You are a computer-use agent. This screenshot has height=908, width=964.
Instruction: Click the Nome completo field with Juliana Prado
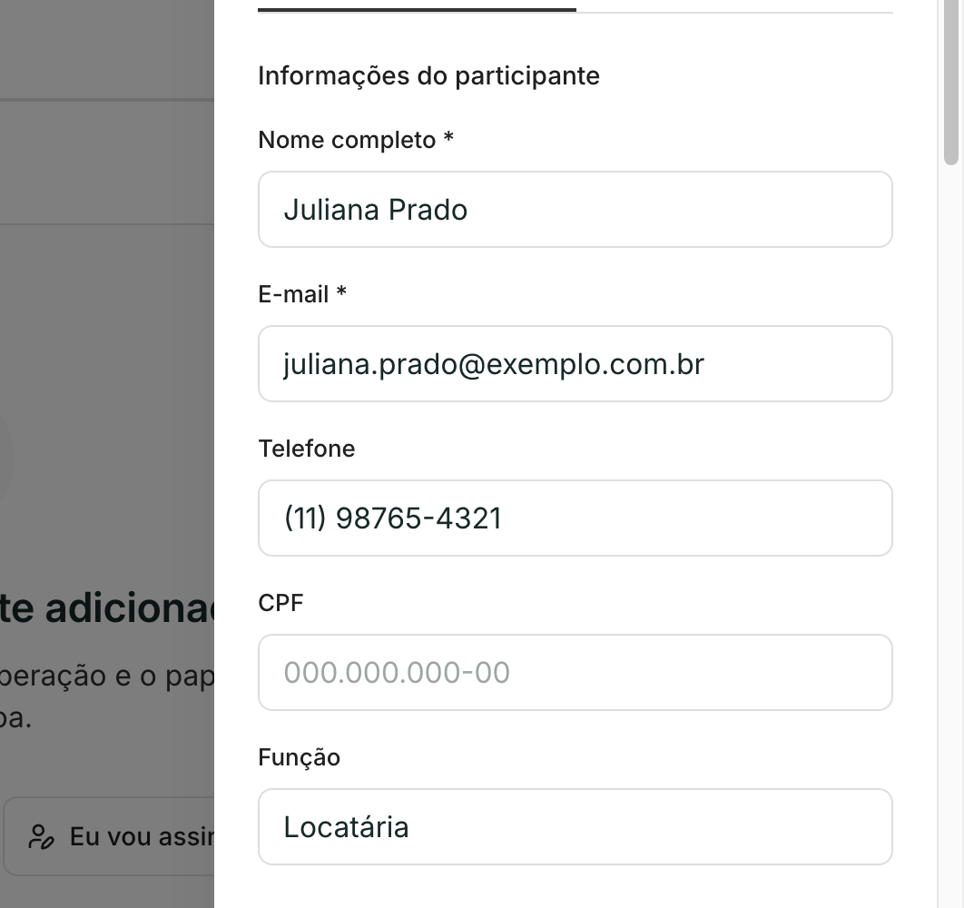575,209
